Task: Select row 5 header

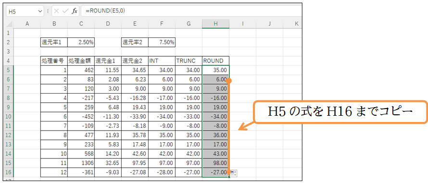Action: (8, 70)
